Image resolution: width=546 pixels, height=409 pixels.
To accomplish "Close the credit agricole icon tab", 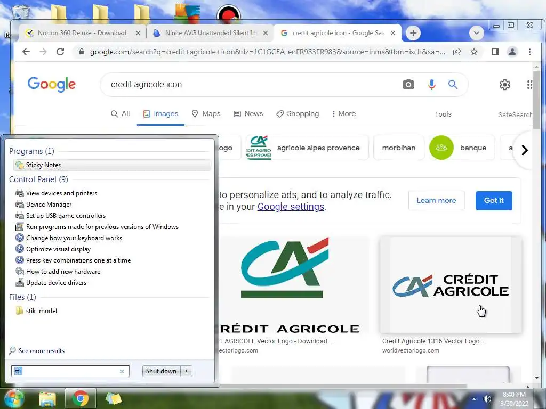I will pyautogui.click(x=393, y=33).
